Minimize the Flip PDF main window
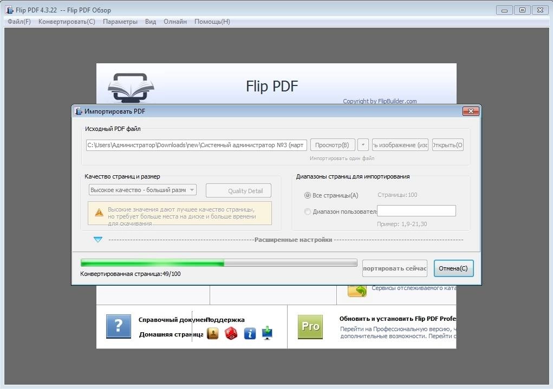The height and width of the screenshot is (389, 553). coord(504,10)
